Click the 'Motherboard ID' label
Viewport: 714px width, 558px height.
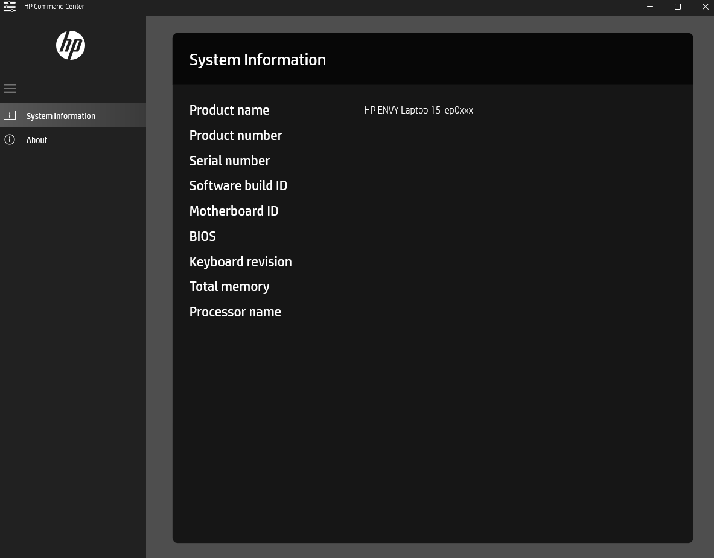(x=234, y=211)
